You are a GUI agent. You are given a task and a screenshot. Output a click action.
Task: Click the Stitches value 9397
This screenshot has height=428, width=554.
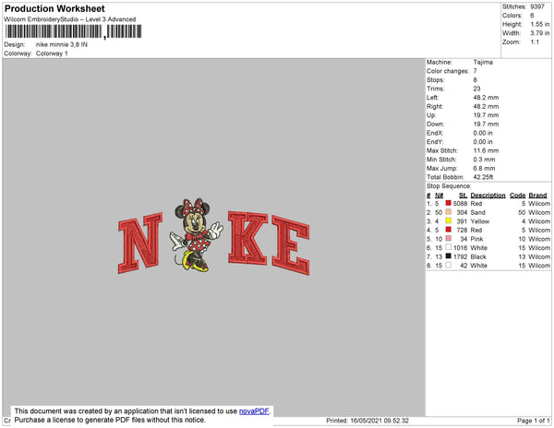pos(537,6)
